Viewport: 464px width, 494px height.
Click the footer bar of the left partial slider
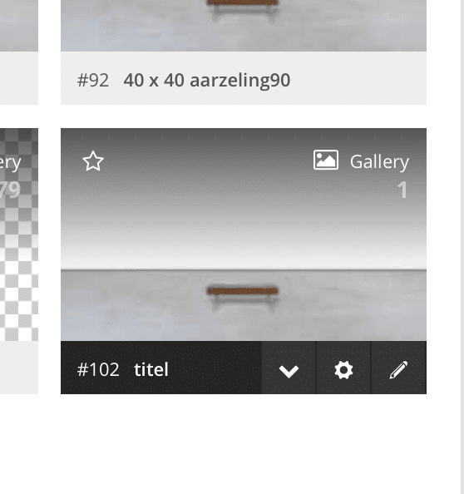(19, 368)
